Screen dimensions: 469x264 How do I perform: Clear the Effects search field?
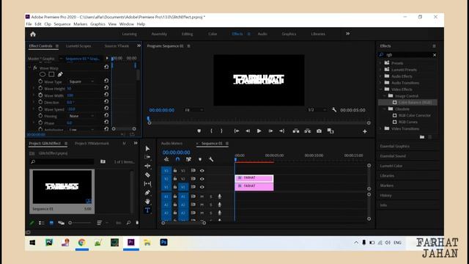435,55
